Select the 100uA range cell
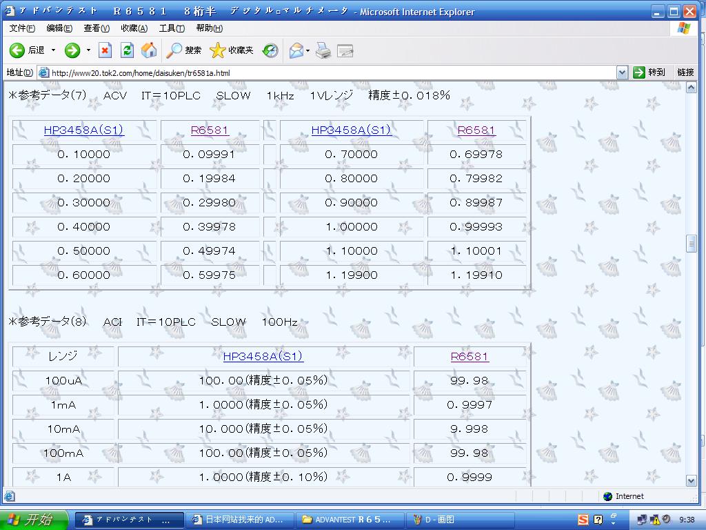Viewport: 706px width, 530px height. pos(63,381)
